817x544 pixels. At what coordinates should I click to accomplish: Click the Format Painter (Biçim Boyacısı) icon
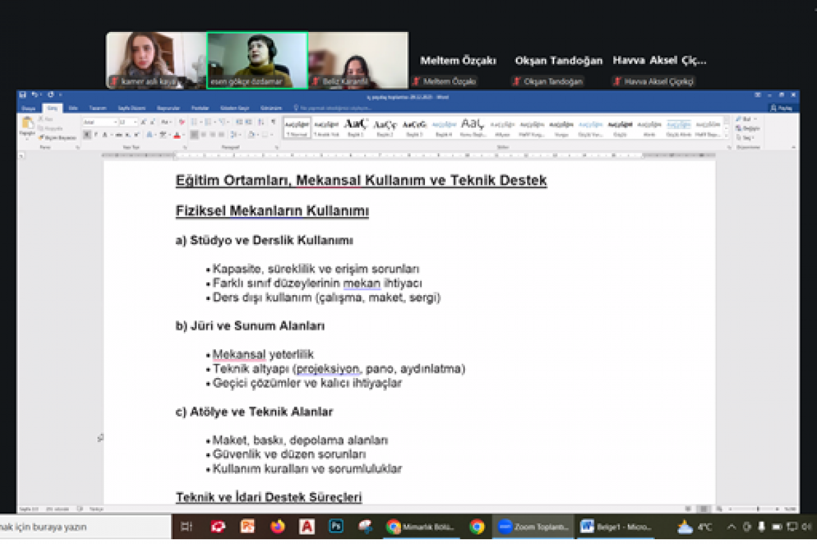42,137
